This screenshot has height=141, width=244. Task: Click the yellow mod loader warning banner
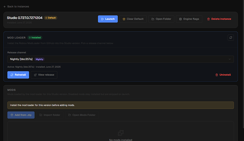(121, 105)
